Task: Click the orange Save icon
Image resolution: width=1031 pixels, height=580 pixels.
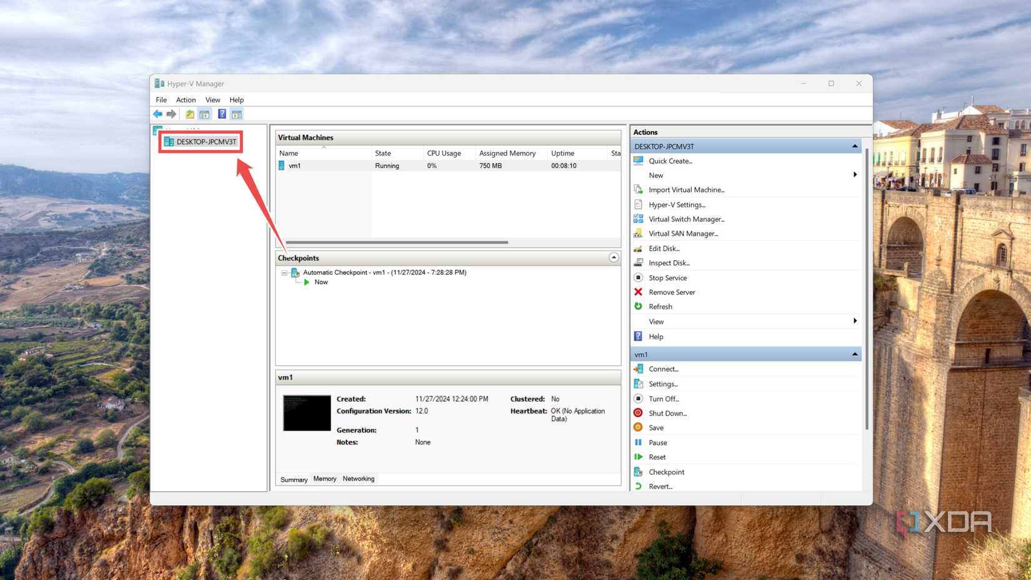Action: click(x=638, y=427)
